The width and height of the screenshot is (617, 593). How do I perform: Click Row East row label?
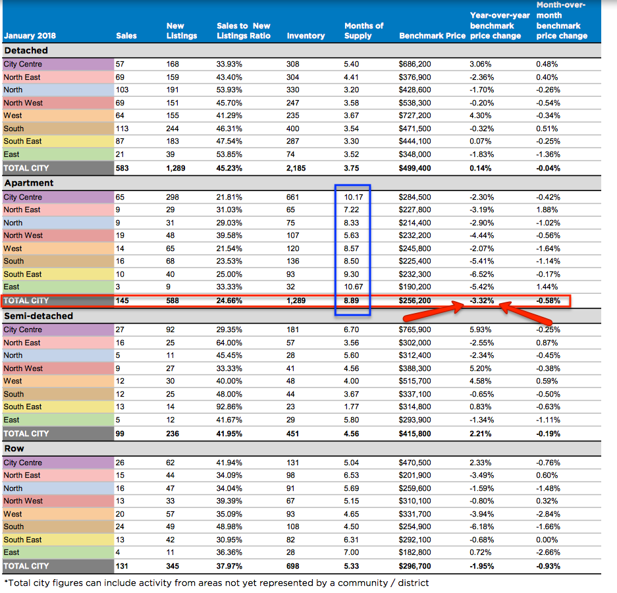(x=11, y=552)
